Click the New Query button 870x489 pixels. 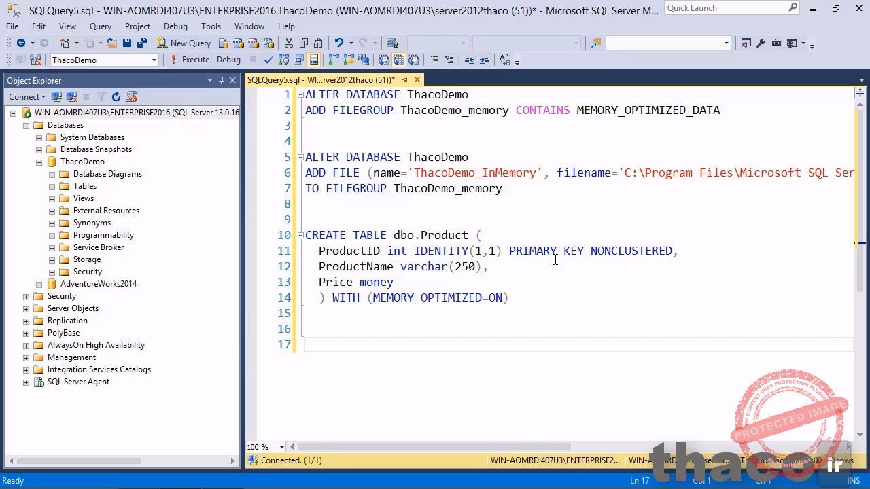tap(184, 43)
